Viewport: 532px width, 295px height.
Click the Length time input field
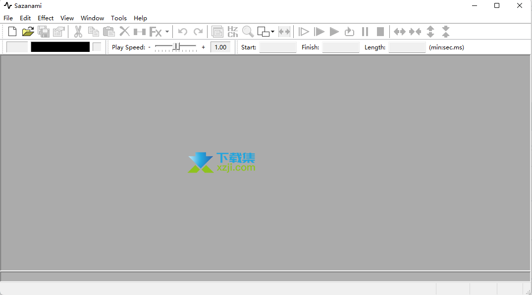(x=407, y=47)
